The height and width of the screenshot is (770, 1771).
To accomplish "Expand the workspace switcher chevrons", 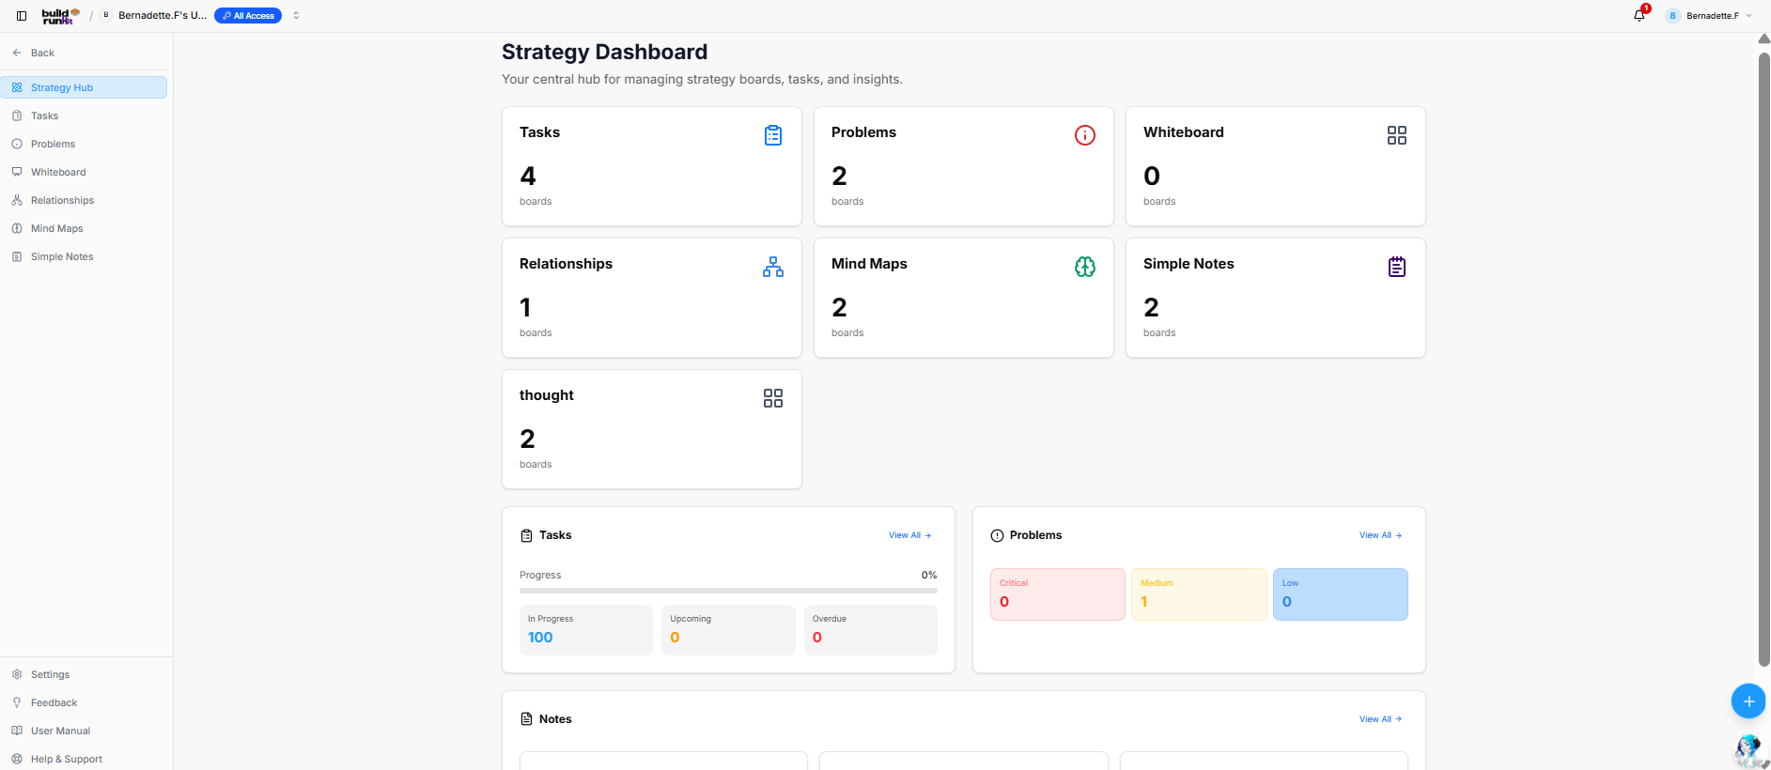I will pyautogui.click(x=296, y=16).
